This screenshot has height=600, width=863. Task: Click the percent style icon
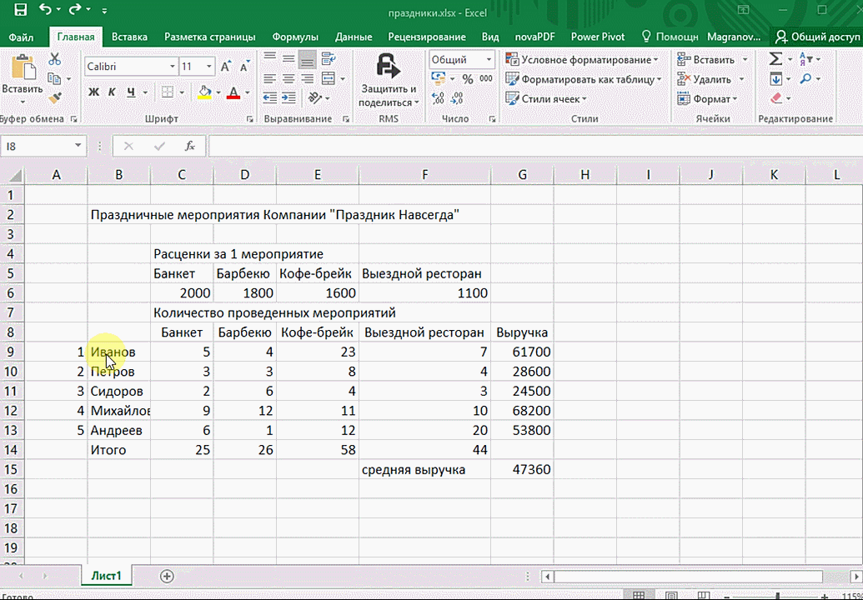[468, 79]
